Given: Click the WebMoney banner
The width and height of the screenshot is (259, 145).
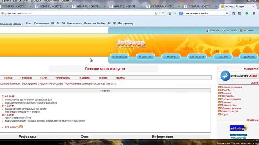Looking at the screenshot, I should click(x=238, y=137).
